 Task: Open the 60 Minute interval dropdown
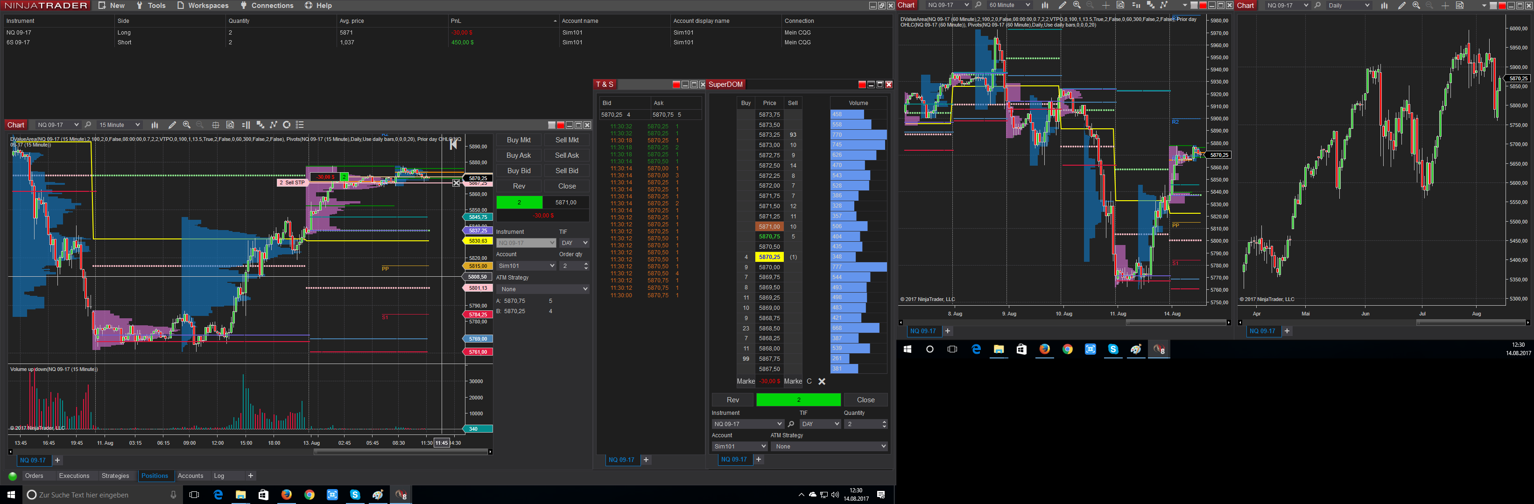(1009, 5)
